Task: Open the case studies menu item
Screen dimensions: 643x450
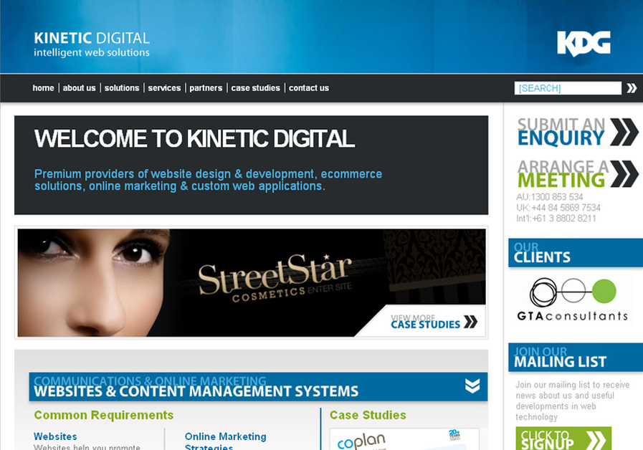Action: click(255, 88)
